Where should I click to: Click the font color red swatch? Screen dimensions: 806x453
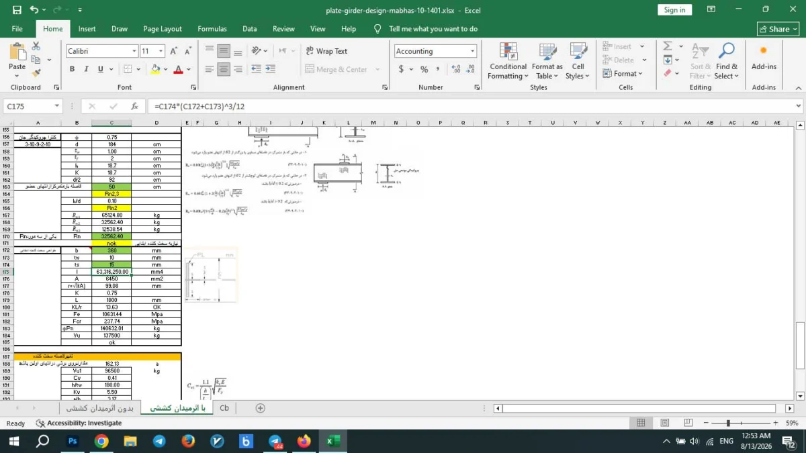tap(178, 69)
